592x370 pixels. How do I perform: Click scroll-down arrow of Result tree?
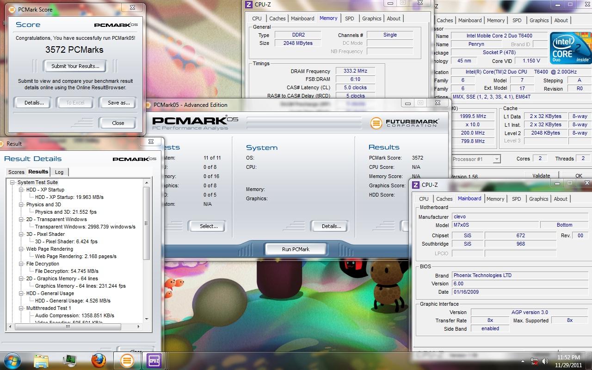pyautogui.click(x=147, y=319)
